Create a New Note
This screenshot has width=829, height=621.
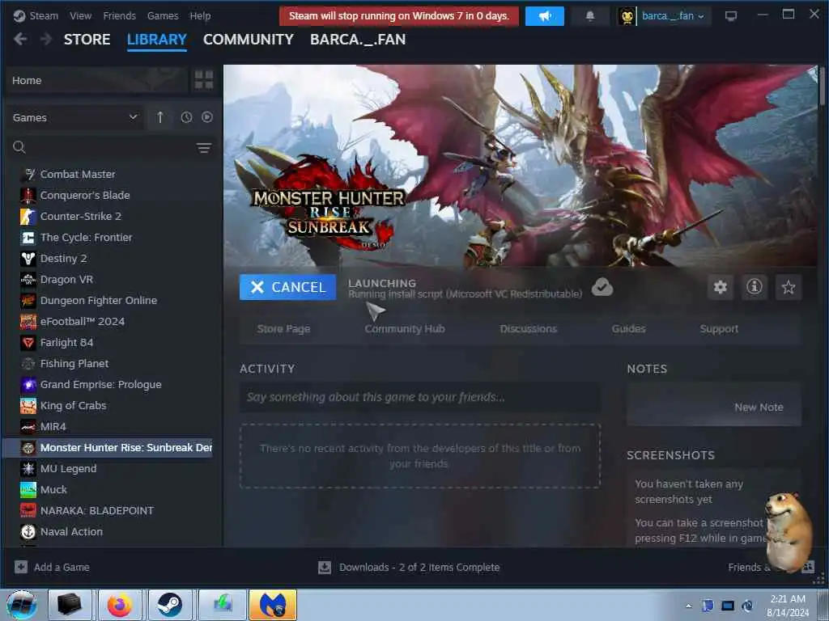coord(758,408)
